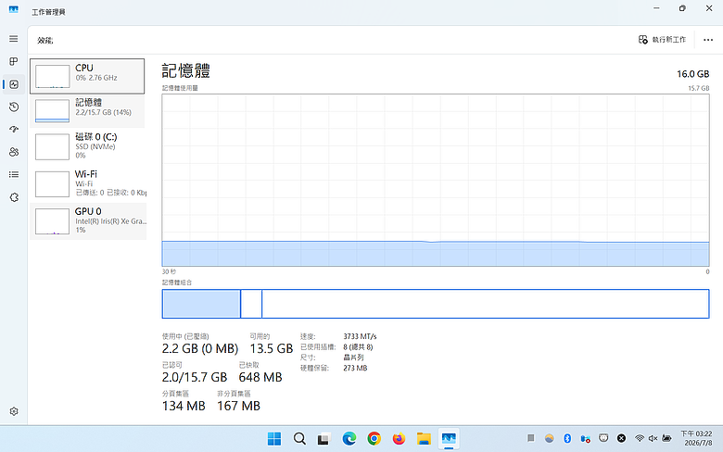Open the Details page icon

point(14,175)
